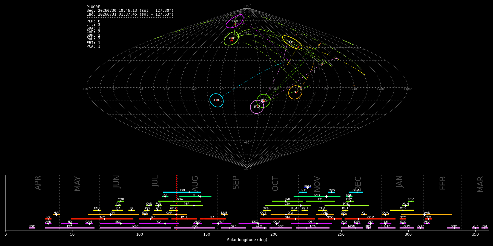
Task: Click the NZC shower bar in timeline
Action: coord(136,228)
